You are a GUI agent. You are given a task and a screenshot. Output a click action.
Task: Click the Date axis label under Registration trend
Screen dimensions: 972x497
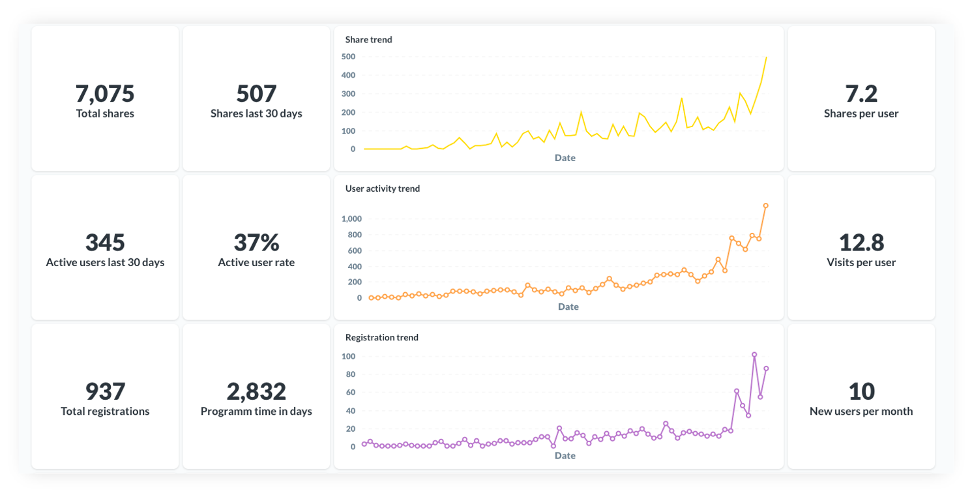(565, 455)
